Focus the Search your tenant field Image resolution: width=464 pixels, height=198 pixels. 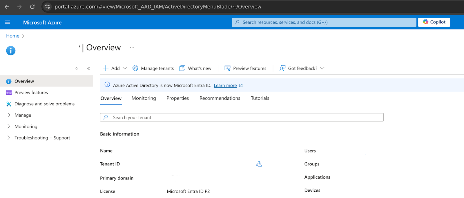coord(242,117)
